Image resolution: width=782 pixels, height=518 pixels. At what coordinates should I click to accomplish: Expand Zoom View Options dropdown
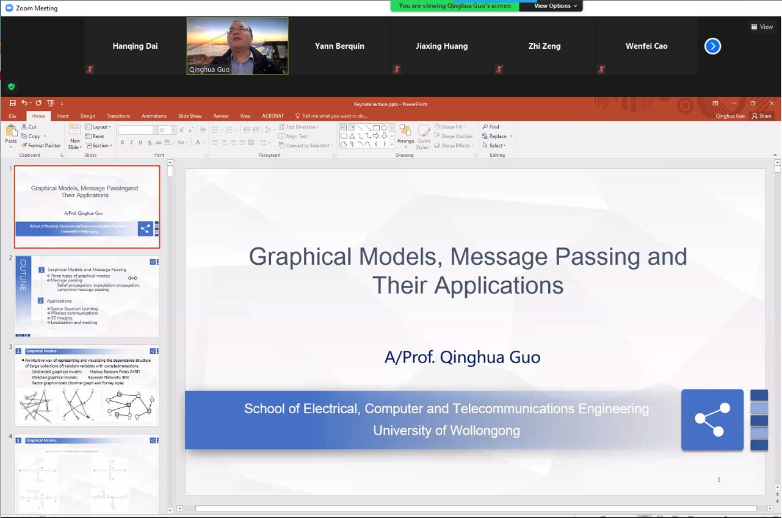click(x=554, y=6)
